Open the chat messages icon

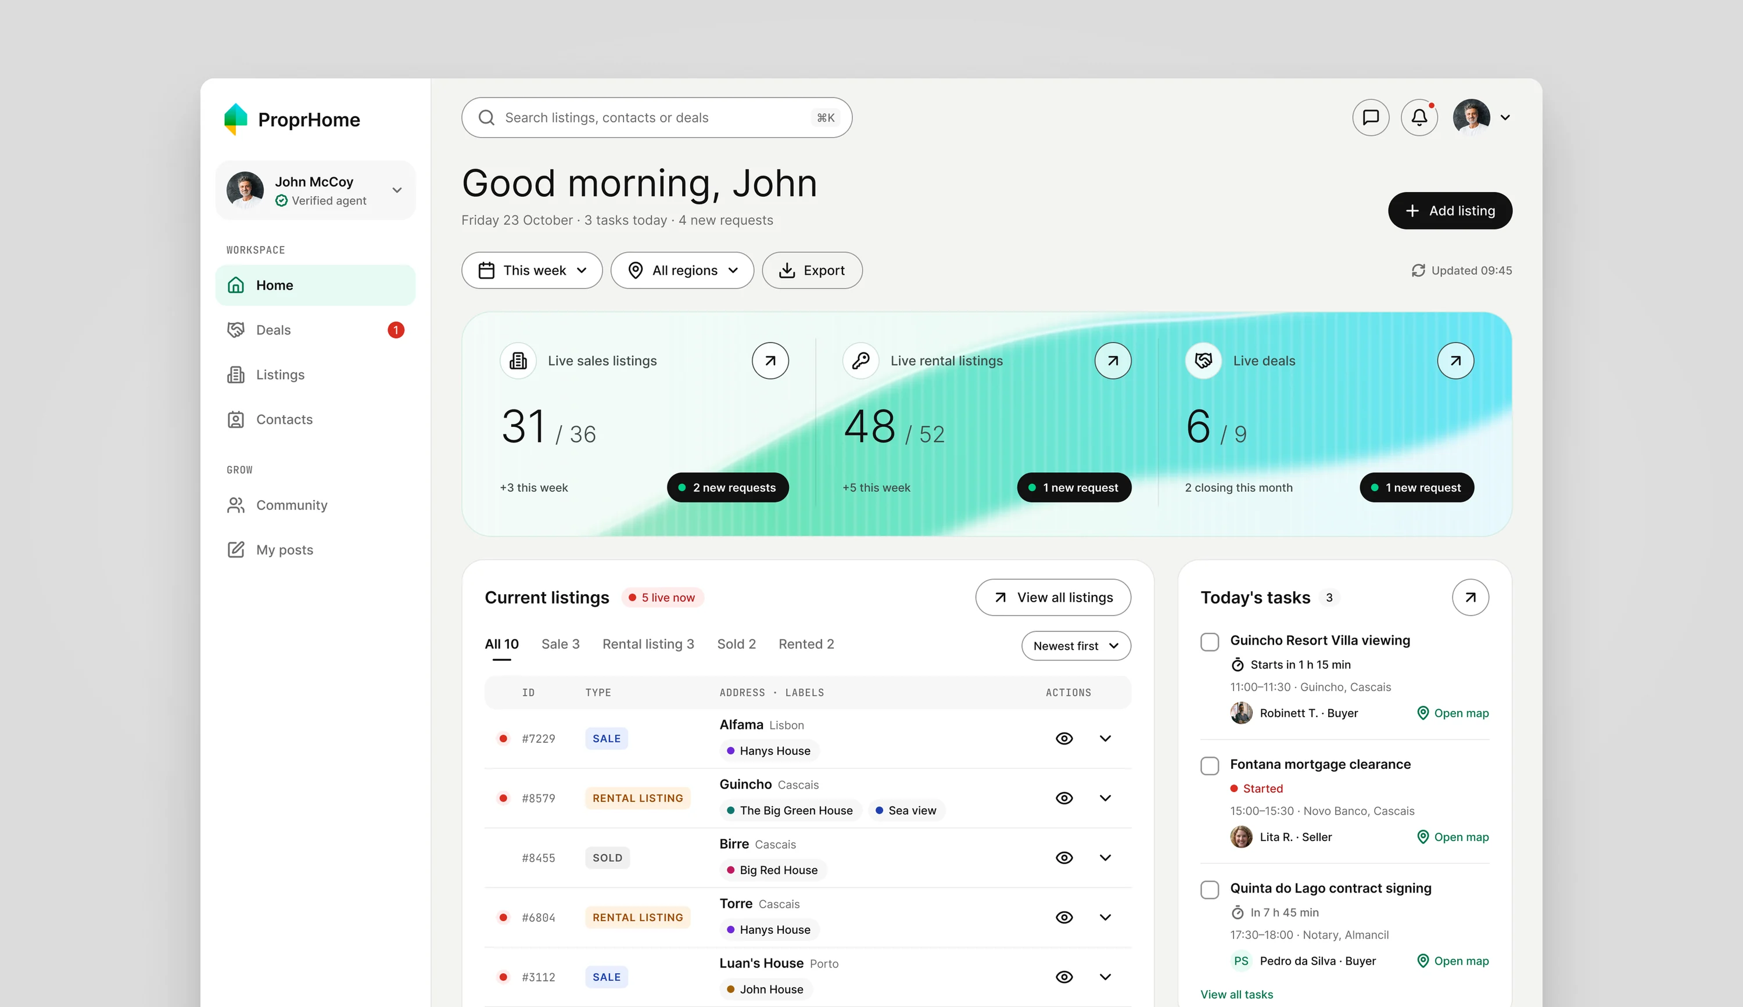[x=1370, y=117]
